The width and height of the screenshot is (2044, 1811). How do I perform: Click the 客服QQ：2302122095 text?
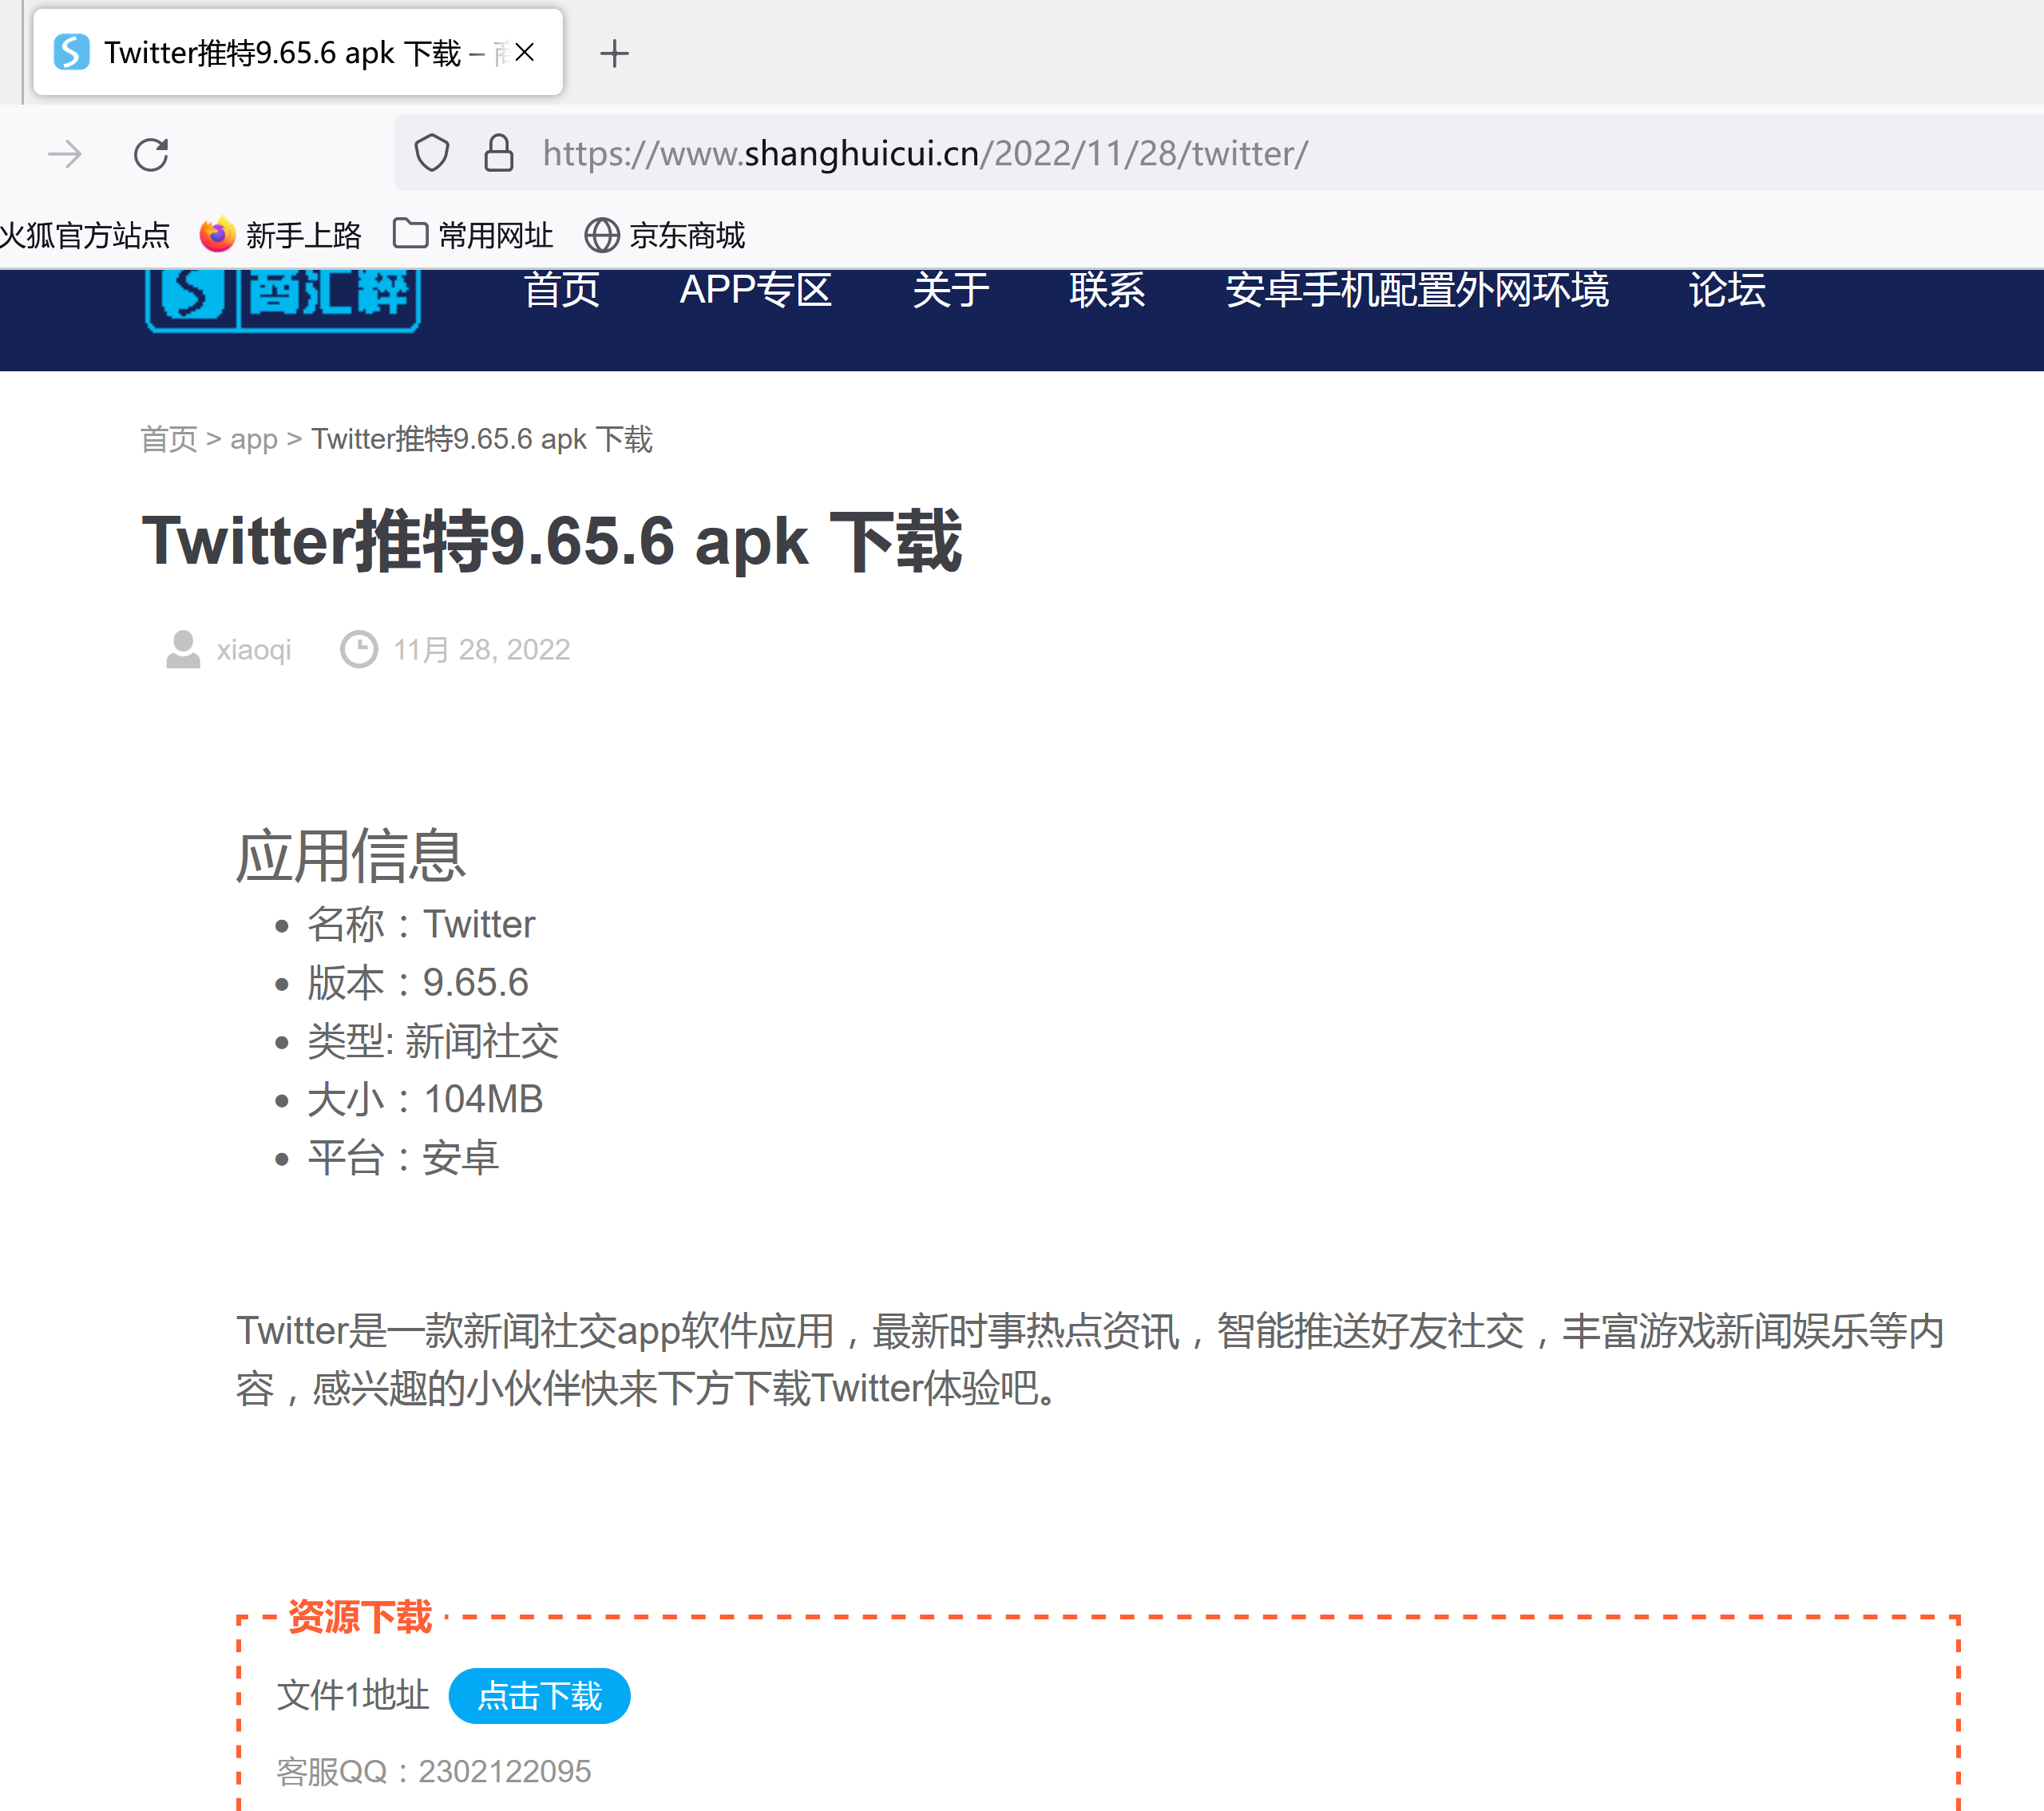coord(434,1771)
